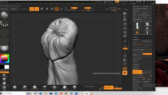Toggle BackfaceMask option

118,89
